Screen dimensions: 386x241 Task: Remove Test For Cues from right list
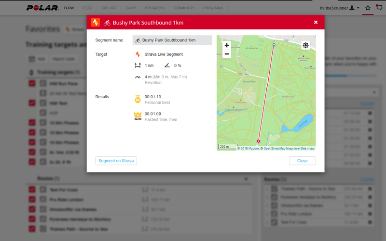click(x=370, y=222)
